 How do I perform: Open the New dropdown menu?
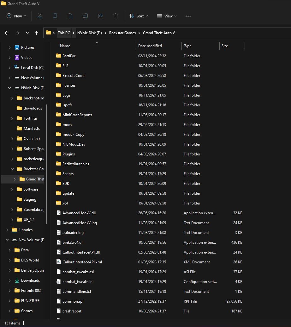pyautogui.click(x=16, y=16)
